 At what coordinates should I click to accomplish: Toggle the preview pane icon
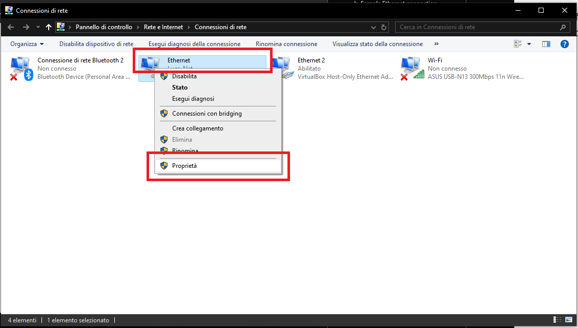pos(546,44)
